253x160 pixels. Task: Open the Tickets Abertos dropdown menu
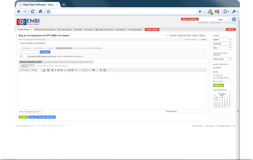(25, 30)
